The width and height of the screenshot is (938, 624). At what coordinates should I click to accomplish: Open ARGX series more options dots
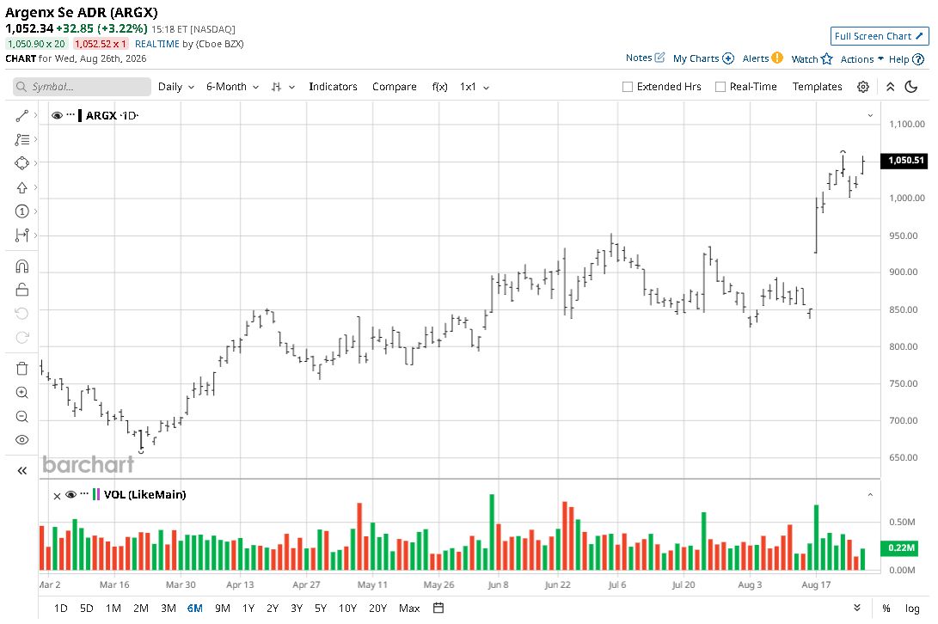(x=71, y=115)
